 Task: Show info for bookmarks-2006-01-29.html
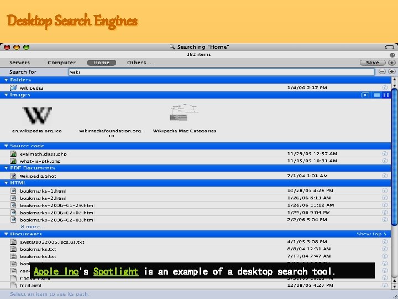(385, 205)
